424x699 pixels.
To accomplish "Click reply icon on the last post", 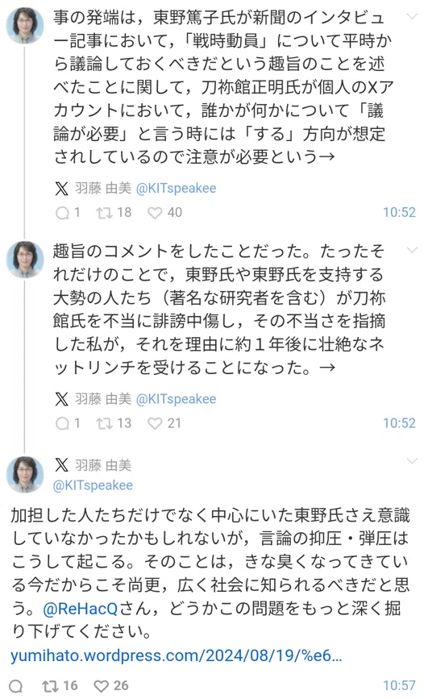I will [15, 686].
